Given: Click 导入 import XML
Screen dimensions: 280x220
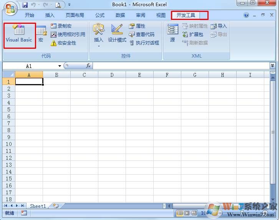Looking at the screenshot, I should [x=219, y=26].
